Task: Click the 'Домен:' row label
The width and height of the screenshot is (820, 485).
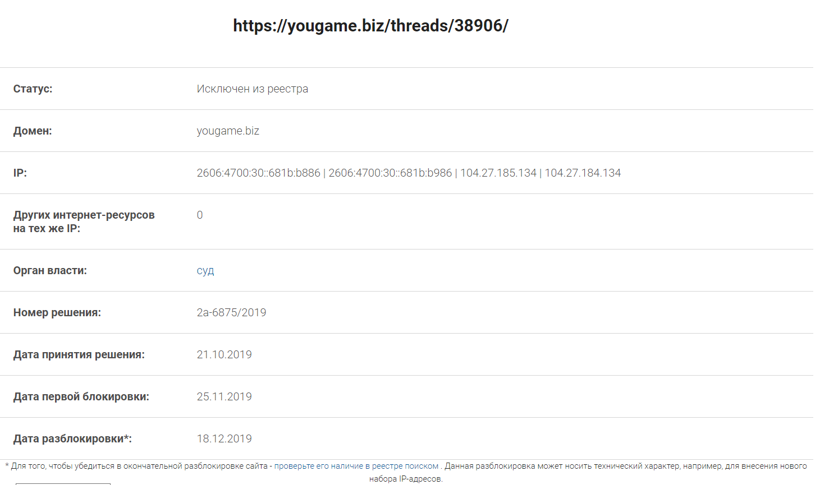Action: tap(33, 131)
